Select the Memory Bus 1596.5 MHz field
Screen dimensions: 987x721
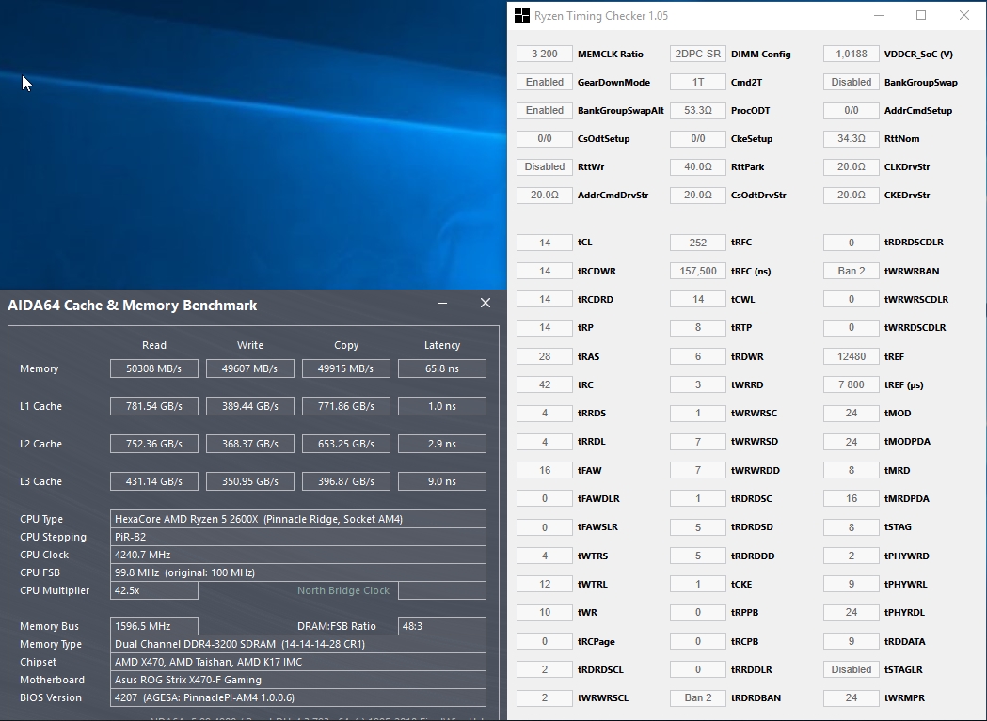click(154, 627)
